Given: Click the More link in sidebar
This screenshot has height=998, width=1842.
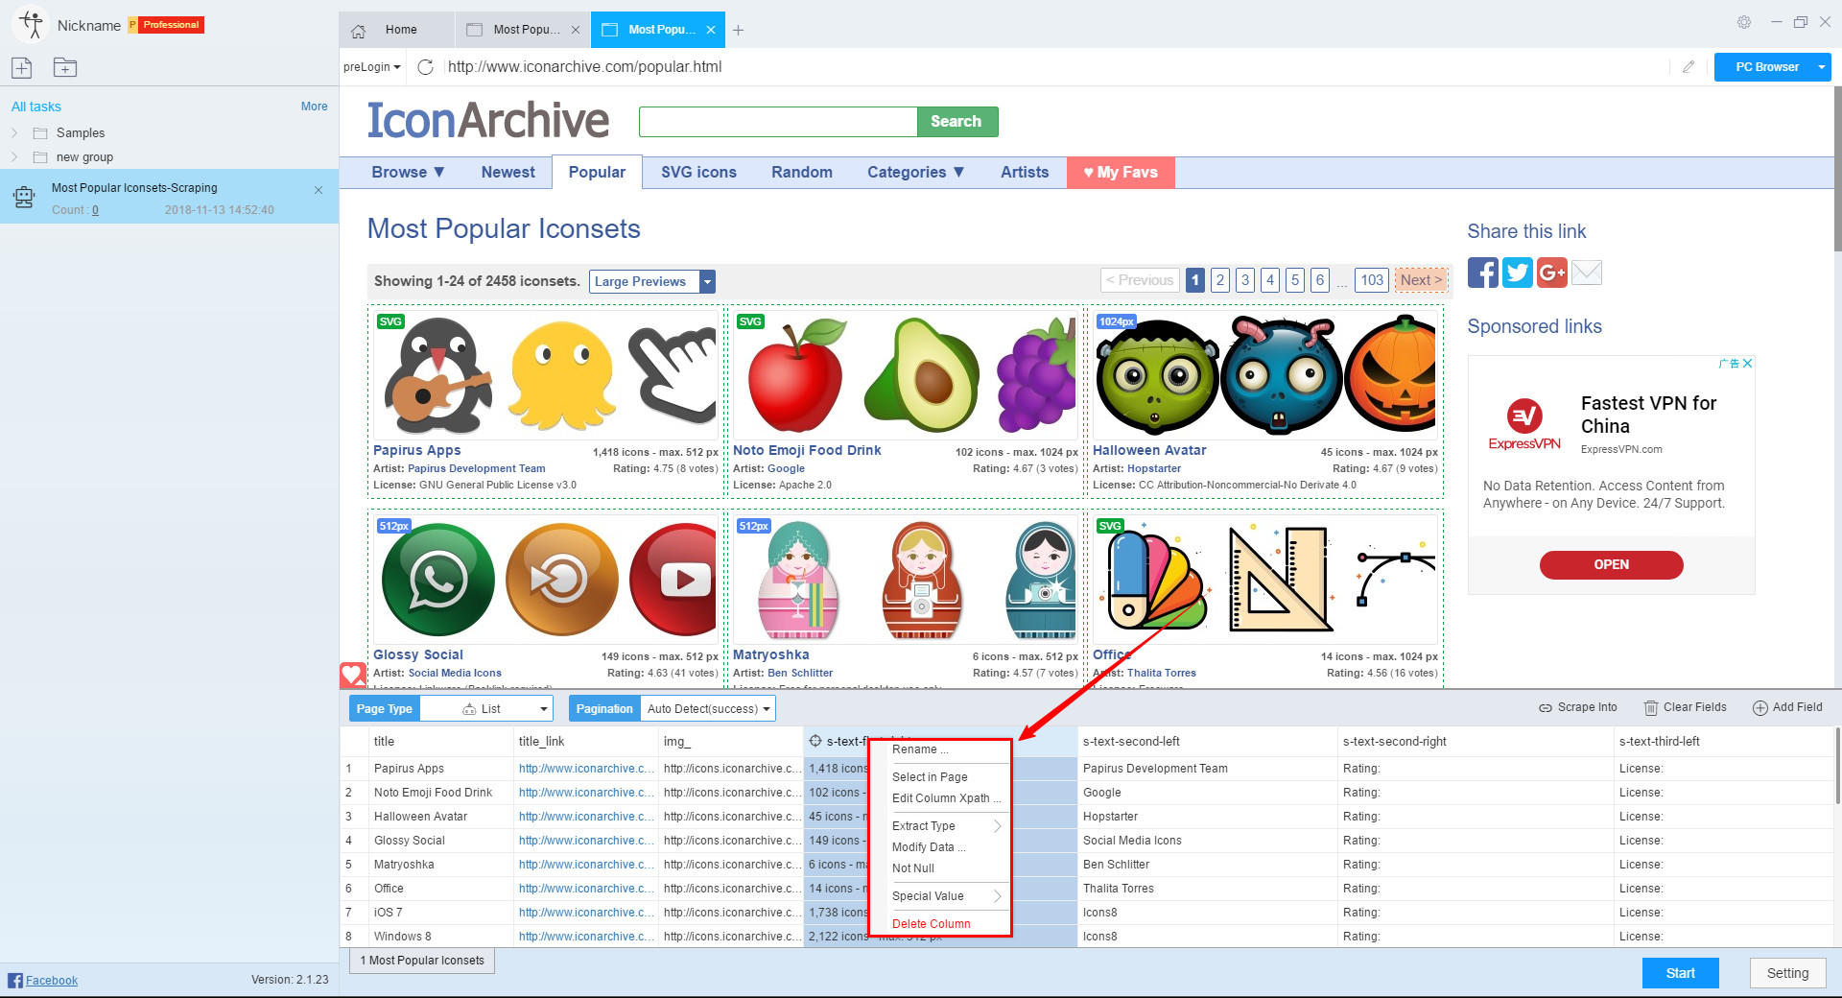Looking at the screenshot, I should [314, 107].
